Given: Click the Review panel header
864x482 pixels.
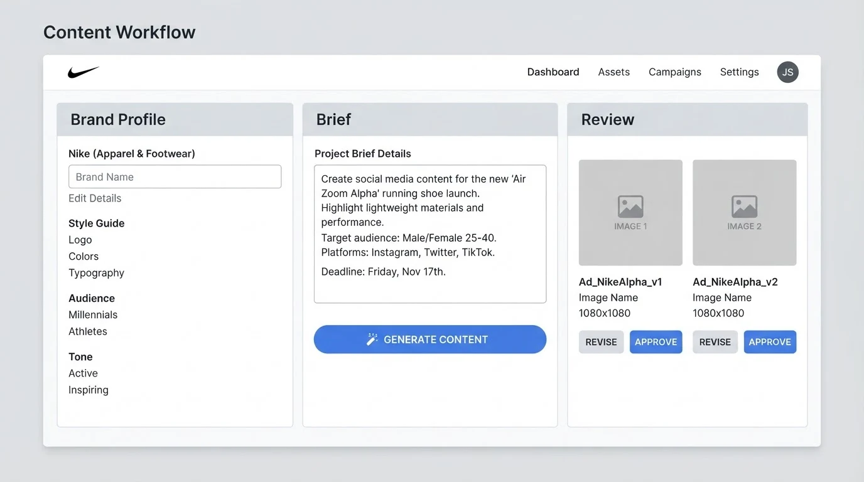Looking at the screenshot, I should (x=688, y=119).
